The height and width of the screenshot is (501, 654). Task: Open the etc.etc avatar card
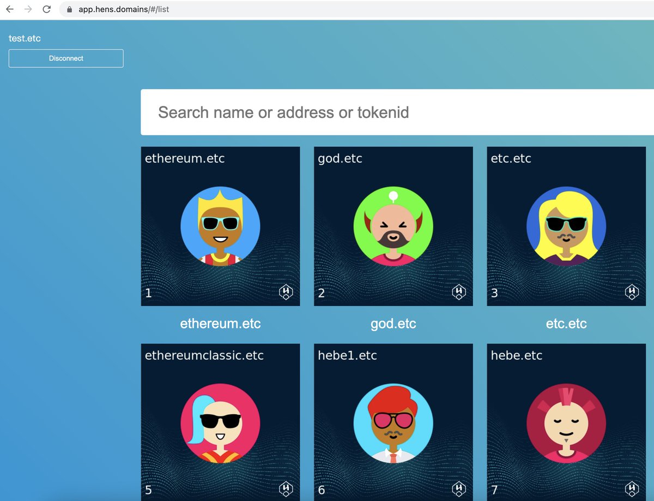566,226
